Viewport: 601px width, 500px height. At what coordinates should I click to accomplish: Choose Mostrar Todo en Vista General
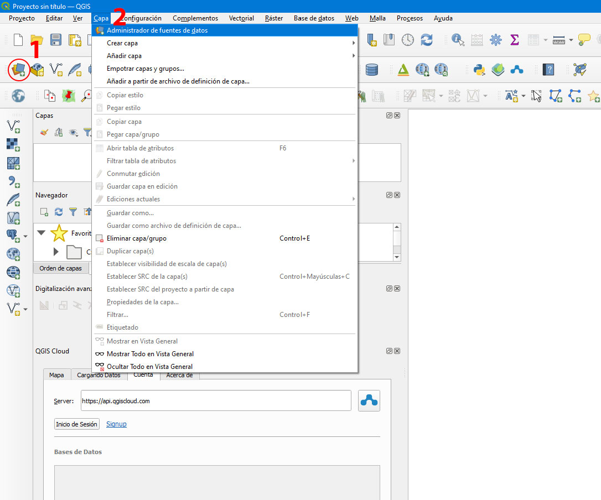[225, 353]
